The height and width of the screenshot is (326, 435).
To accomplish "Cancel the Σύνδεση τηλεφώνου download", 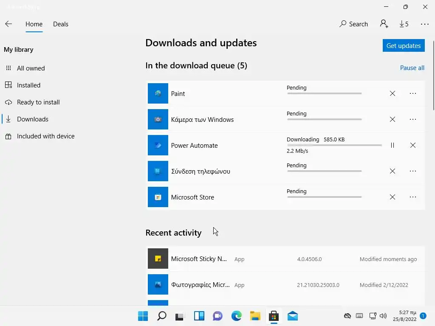I will [392, 171].
